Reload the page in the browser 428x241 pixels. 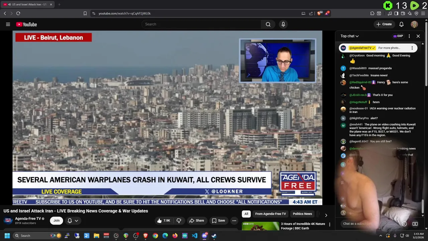18,13
